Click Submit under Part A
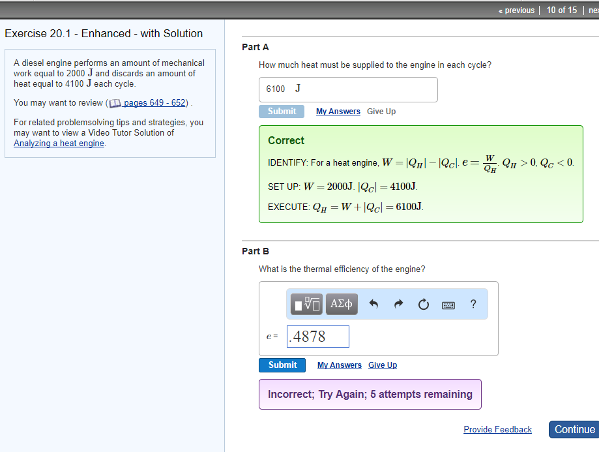 (x=281, y=111)
